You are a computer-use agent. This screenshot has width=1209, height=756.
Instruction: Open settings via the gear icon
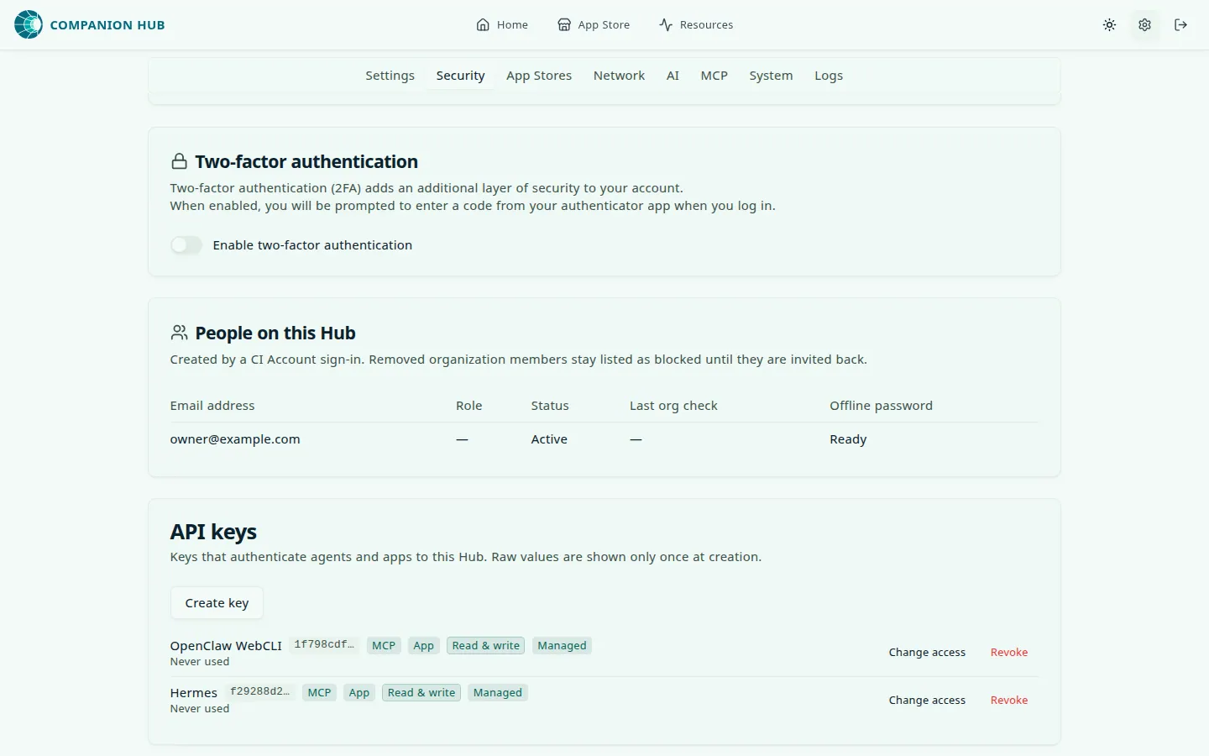tap(1144, 25)
